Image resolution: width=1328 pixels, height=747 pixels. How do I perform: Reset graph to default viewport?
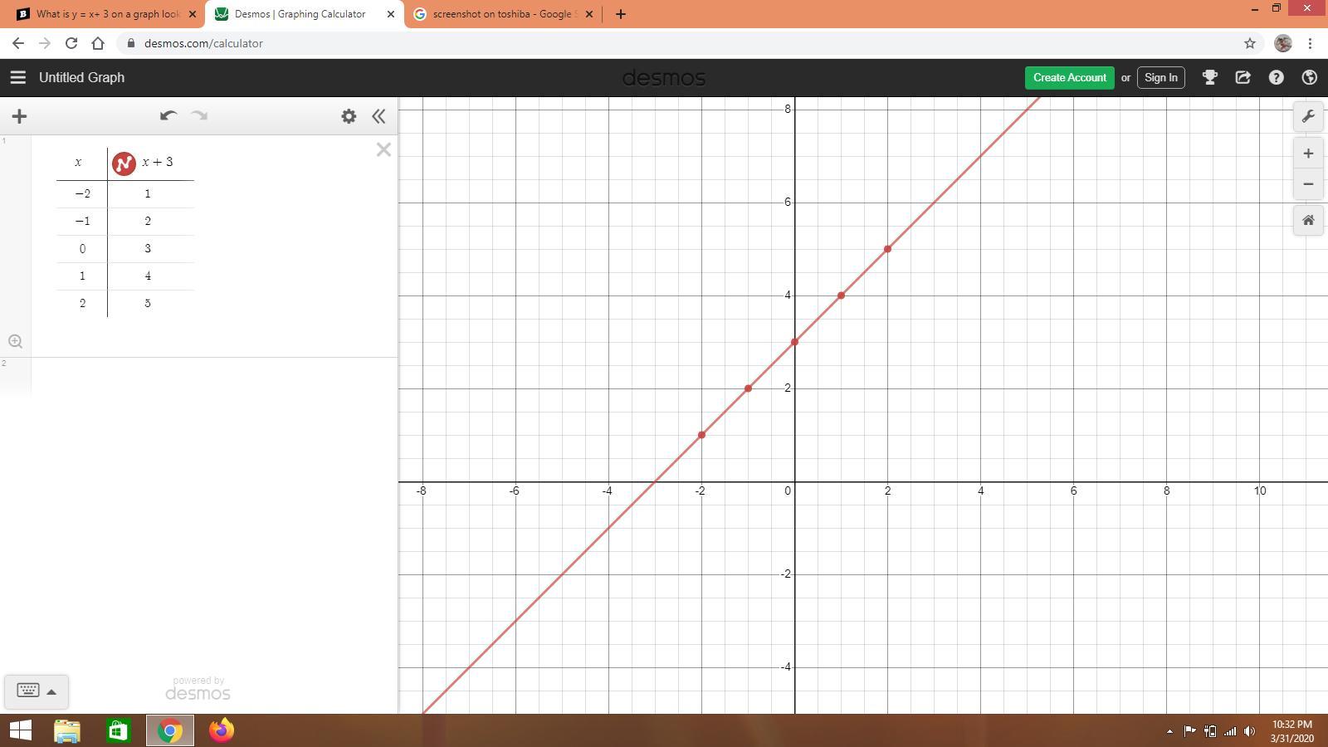(1308, 221)
